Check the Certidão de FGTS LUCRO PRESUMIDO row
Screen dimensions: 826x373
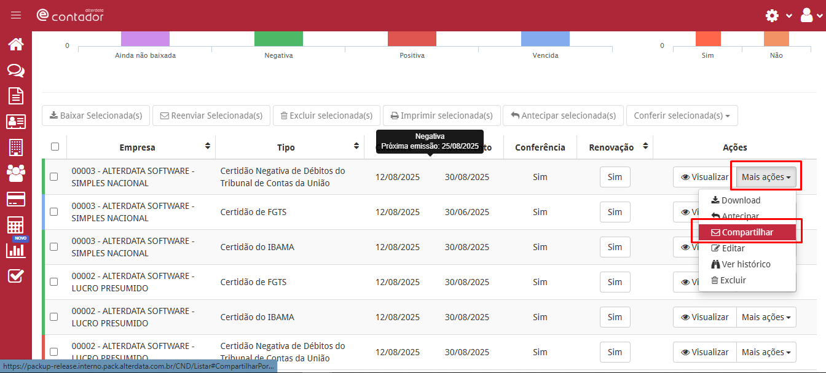(x=53, y=281)
